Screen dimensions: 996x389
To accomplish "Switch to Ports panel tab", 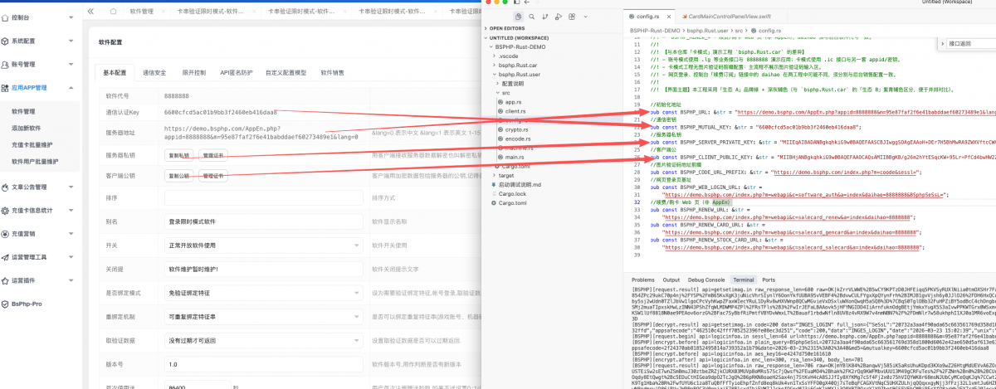I will pyautogui.click(x=769, y=280).
